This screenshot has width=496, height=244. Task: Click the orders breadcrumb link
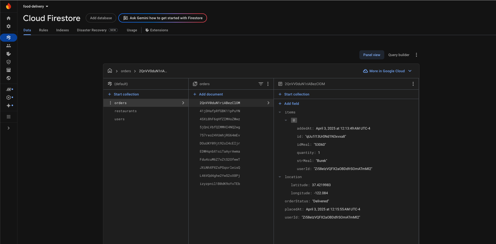pos(126,71)
